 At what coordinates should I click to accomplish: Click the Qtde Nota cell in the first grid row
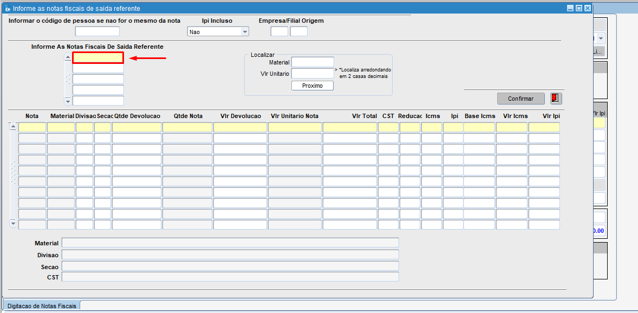187,127
